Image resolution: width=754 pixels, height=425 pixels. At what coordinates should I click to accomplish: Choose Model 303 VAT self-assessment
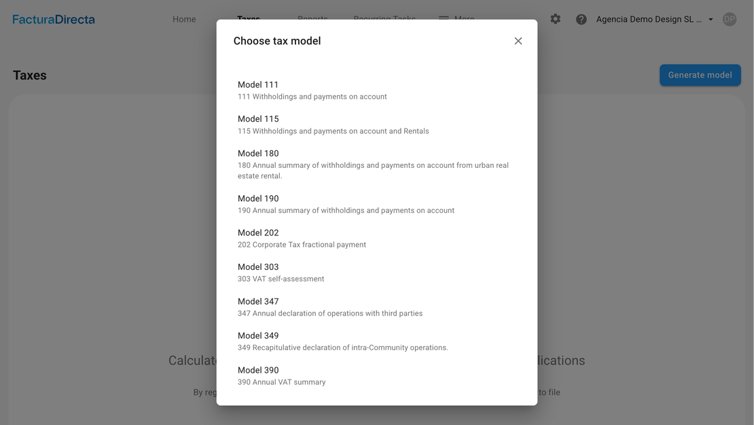coord(281,273)
